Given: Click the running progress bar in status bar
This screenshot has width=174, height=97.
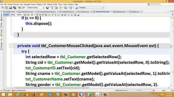Looking at the screenshot, I should click(x=140, y=91).
